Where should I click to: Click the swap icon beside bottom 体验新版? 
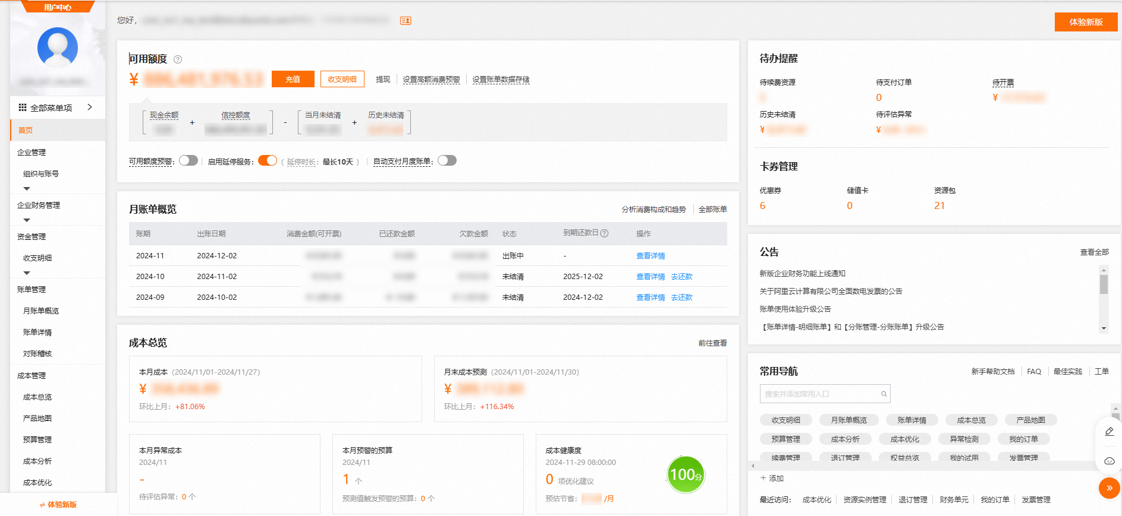(42, 505)
